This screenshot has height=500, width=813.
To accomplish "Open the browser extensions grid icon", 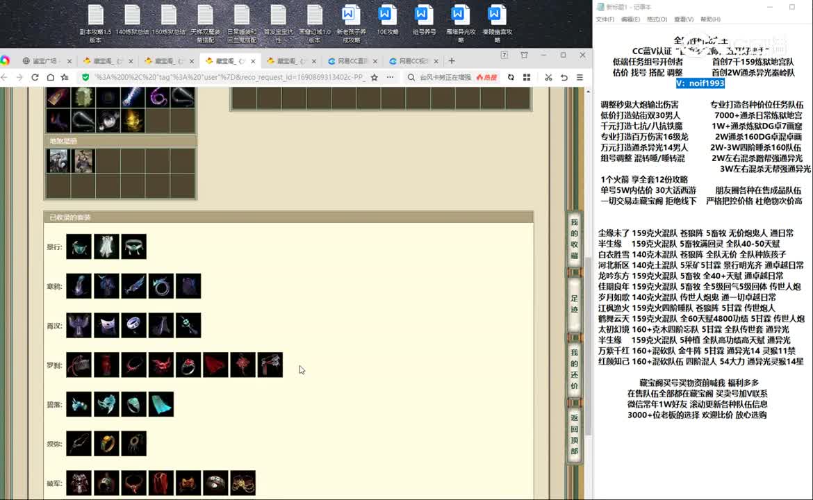I will (527, 77).
